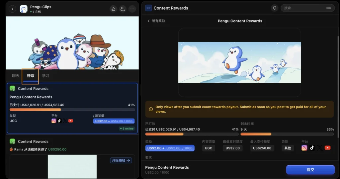340x179 pixels.
Task: Click the info icon in the yellow notice
Action: click(151, 109)
